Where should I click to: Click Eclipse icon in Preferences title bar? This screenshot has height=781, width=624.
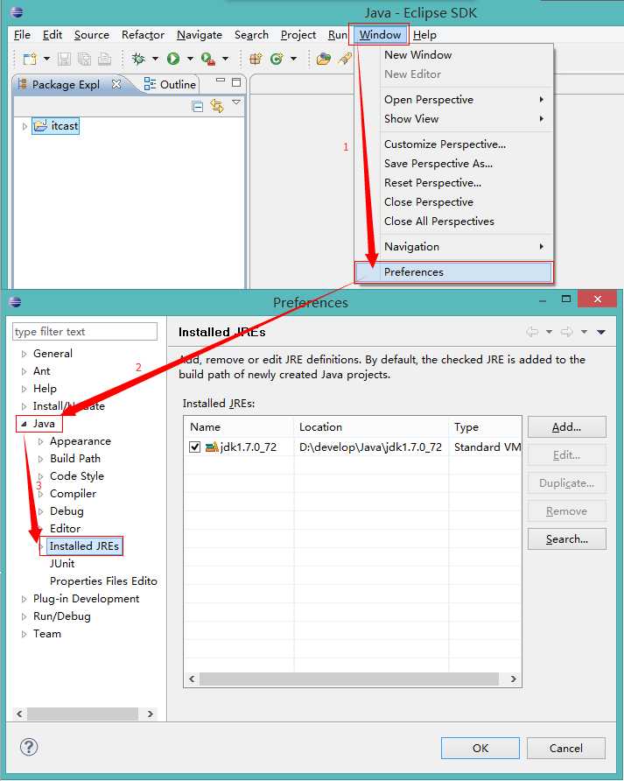(16, 302)
